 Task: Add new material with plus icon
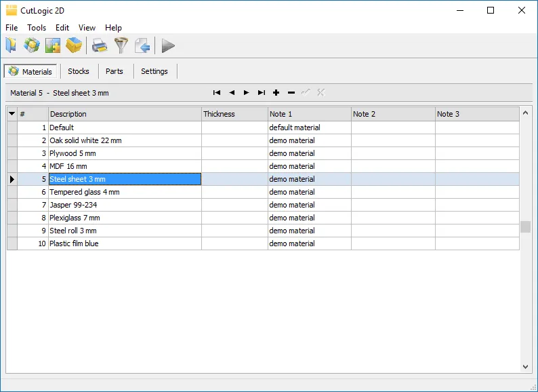[276, 93]
